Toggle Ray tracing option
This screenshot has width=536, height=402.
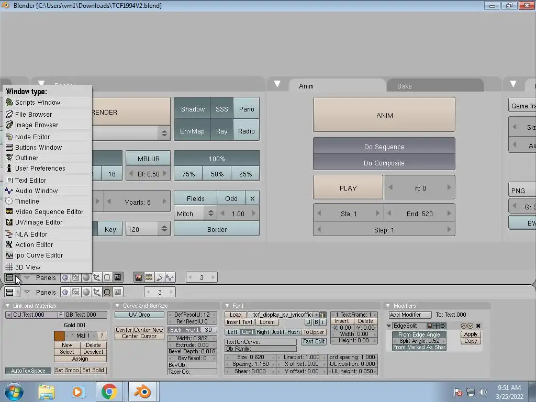(x=221, y=131)
